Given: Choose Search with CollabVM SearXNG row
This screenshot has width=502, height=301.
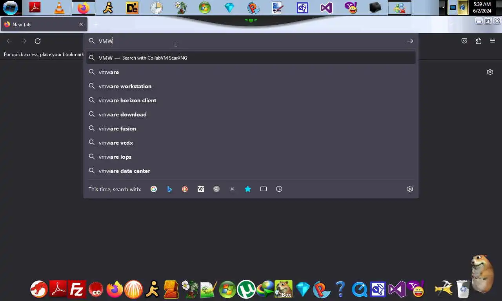Looking at the screenshot, I should (x=251, y=58).
